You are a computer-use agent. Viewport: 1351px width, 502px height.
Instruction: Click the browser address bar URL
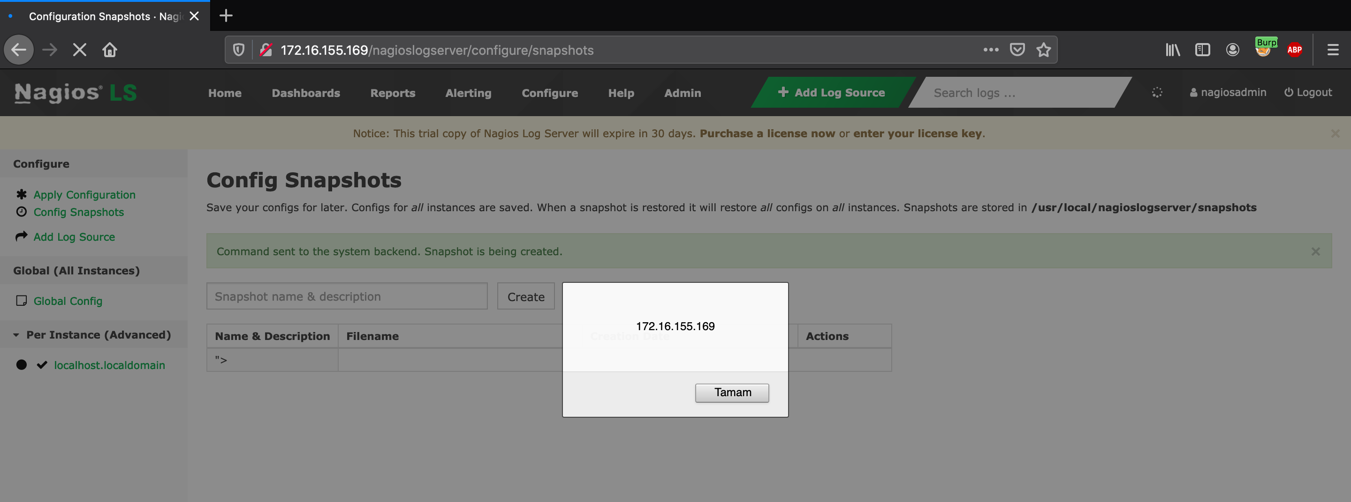point(437,50)
